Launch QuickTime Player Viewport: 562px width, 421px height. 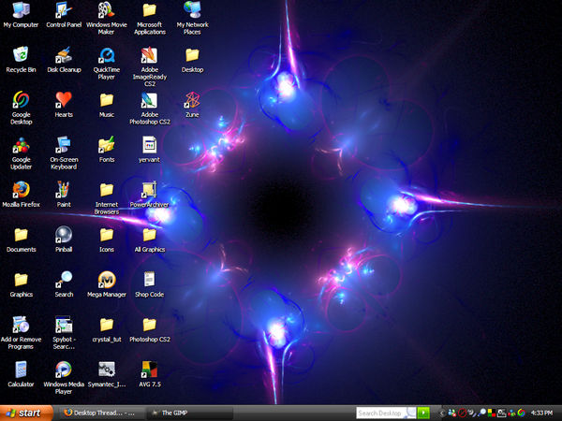click(107, 63)
